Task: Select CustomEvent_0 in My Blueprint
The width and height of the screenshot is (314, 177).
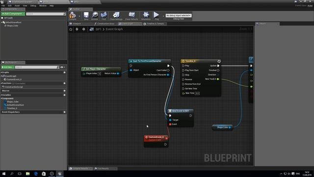Action: tap(14, 80)
